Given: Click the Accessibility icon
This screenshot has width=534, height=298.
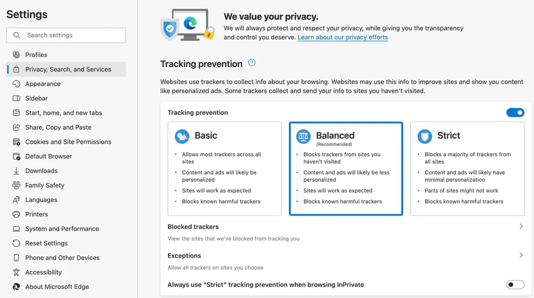Looking at the screenshot, I should [16, 272].
